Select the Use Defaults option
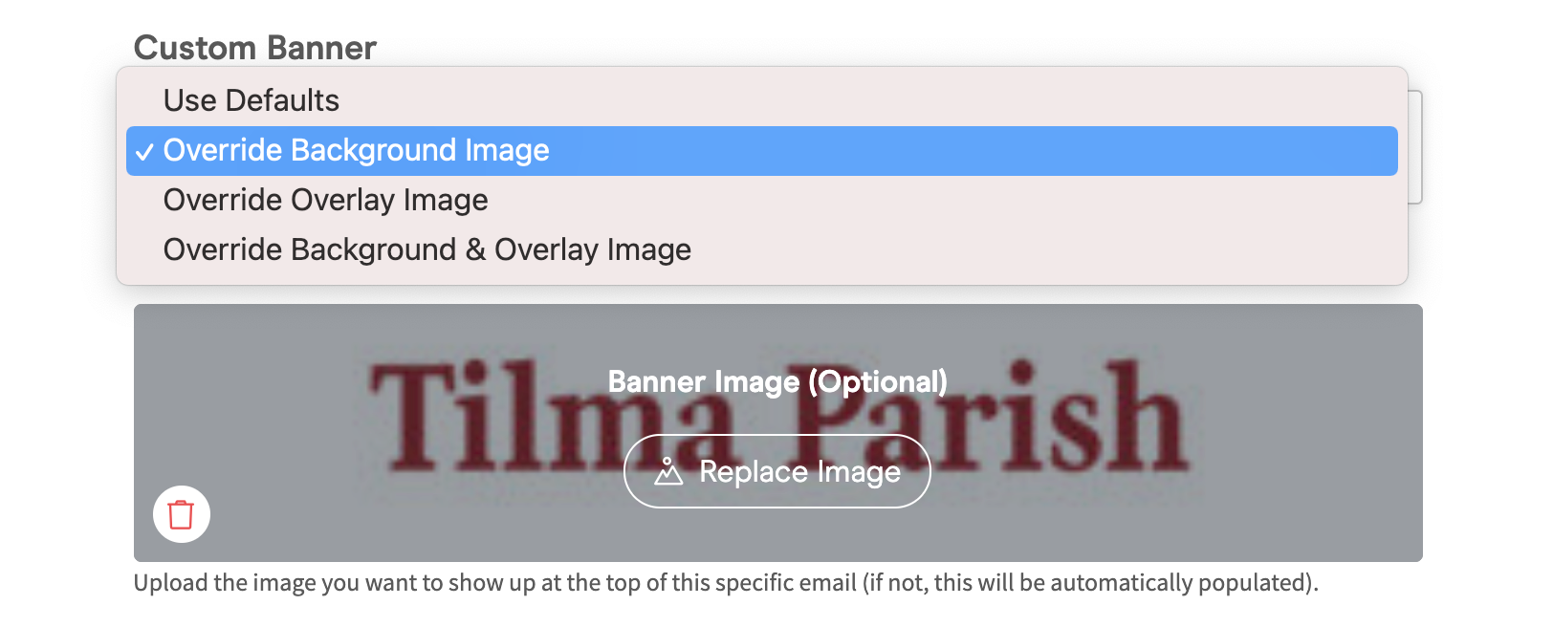This screenshot has width=1553, height=627. 762,100
